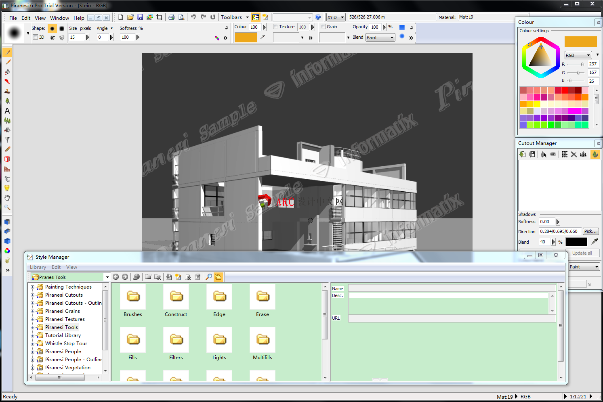This screenshot has width=603, height=402.
Task: Click the delete X icon in Cutout Manager
Action: click(x=574, y=154)
